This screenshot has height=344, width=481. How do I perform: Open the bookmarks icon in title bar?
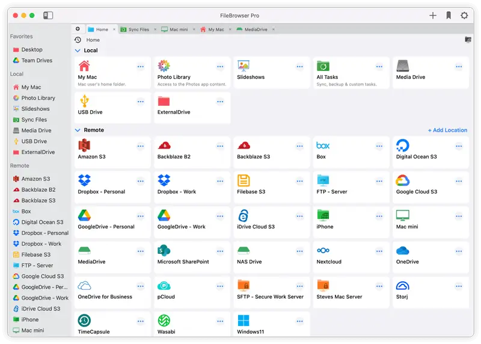[449, 16]
